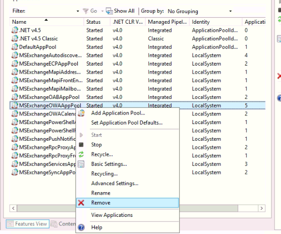Click the DefaultAppPool row icon
Viewport: 281px width, 234px height.
click(x=15, y=47)
